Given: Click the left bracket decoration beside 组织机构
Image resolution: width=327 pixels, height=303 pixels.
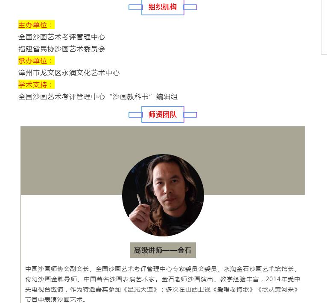Looking at the screenshot, I should pos(135,7).
